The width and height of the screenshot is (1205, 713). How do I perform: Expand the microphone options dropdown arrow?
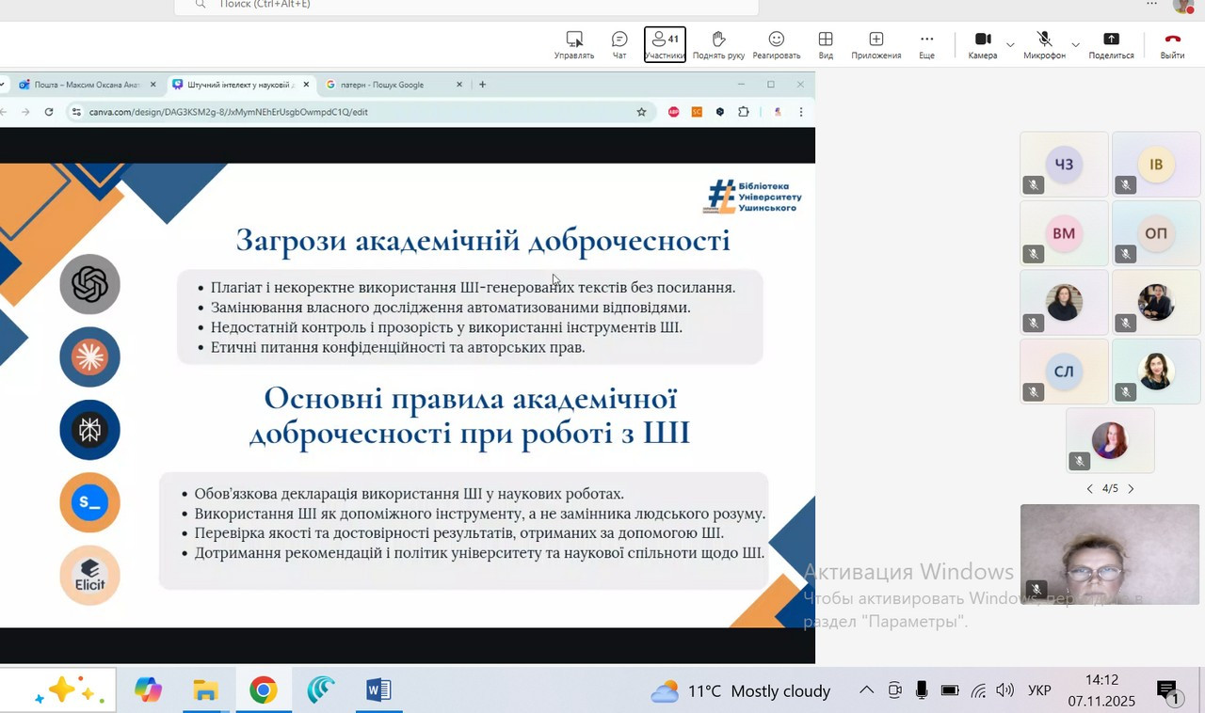pyautogui.click(x=1075, y=44)
